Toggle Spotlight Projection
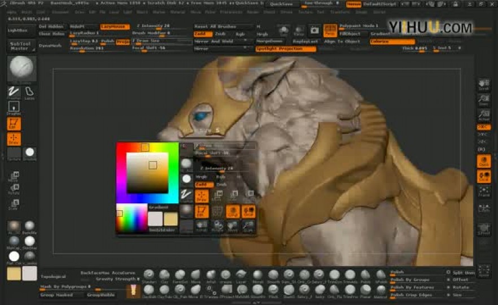The image size is (498, 305). click(286, 49)
